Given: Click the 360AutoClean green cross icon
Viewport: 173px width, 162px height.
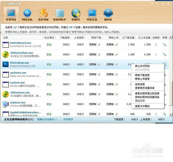Looking at the screenshot, I should point(6,54).
